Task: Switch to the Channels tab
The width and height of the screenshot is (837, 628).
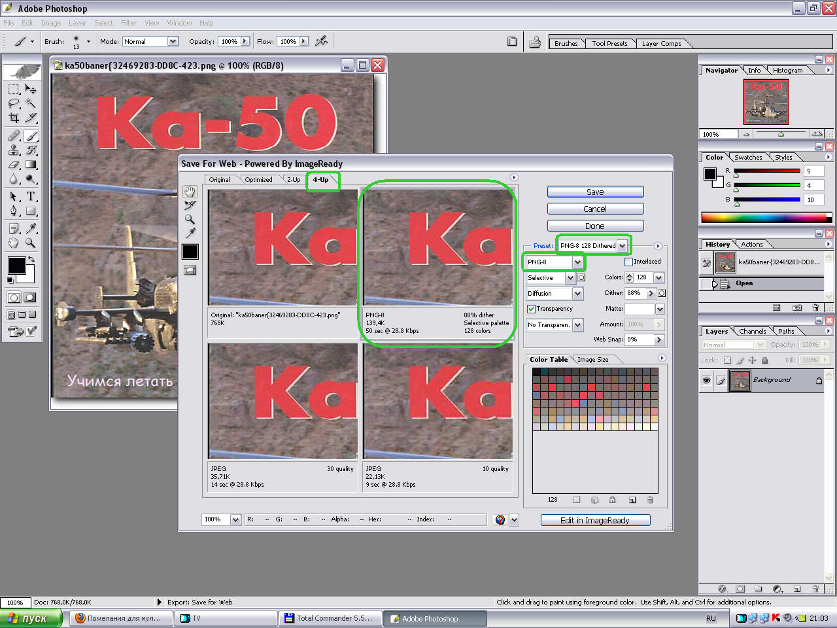Action: tap(752, 331)
